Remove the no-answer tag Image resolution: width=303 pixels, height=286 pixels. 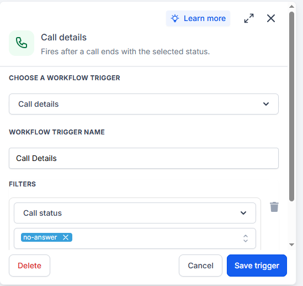point(66,237)
